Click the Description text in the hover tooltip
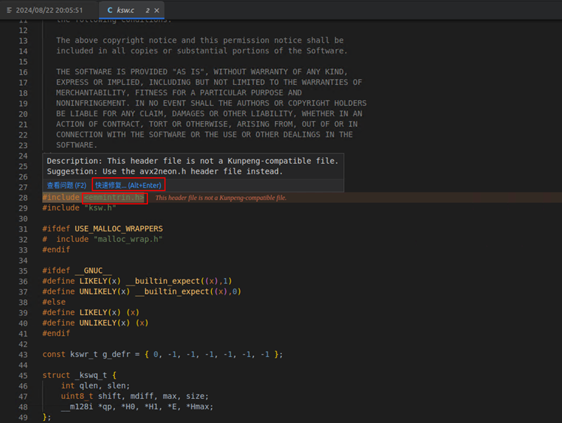 click(192, 161)
